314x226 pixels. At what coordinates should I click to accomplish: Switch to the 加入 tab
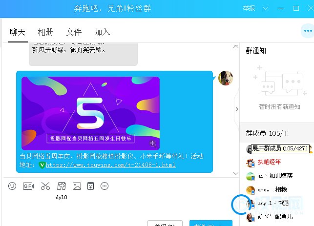(x=102, y=32)
